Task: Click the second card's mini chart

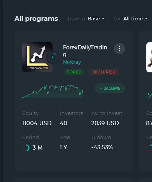Action: point(149,95)
